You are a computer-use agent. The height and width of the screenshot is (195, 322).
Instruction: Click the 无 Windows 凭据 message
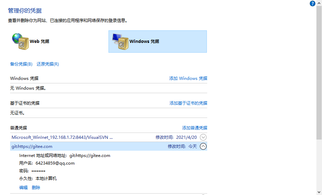(x=28, y=88)
